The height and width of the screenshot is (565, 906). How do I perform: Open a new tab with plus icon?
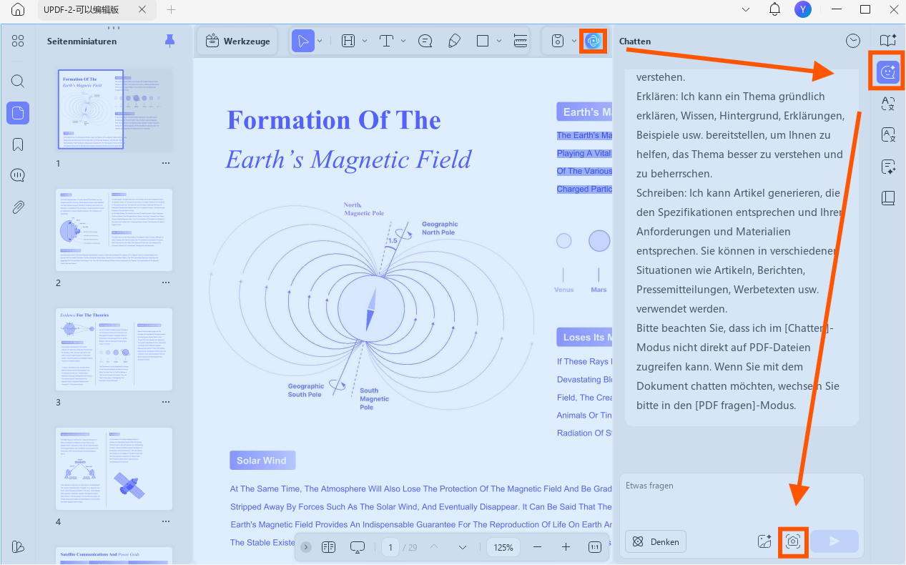click(x=171, y=10)
